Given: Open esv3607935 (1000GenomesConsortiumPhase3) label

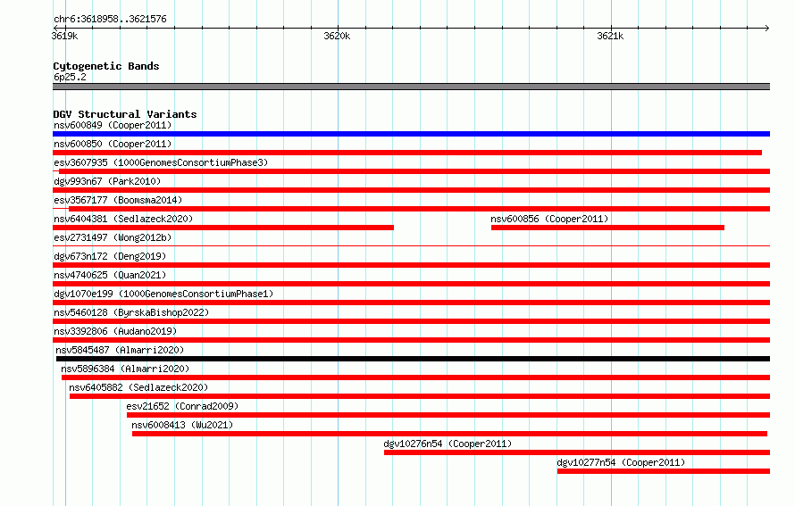Looking at the screenshot, I should pyautogui.click(x=161, y=162).
